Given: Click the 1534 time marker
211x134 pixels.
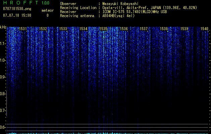Looking at the screenshot, I should tap(84, 29).
